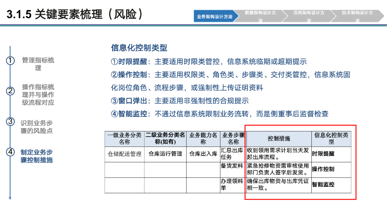Screen dimensions: 387x218
Task: Click the 办理领料单 table cell
Action: (x=233, y=185)
